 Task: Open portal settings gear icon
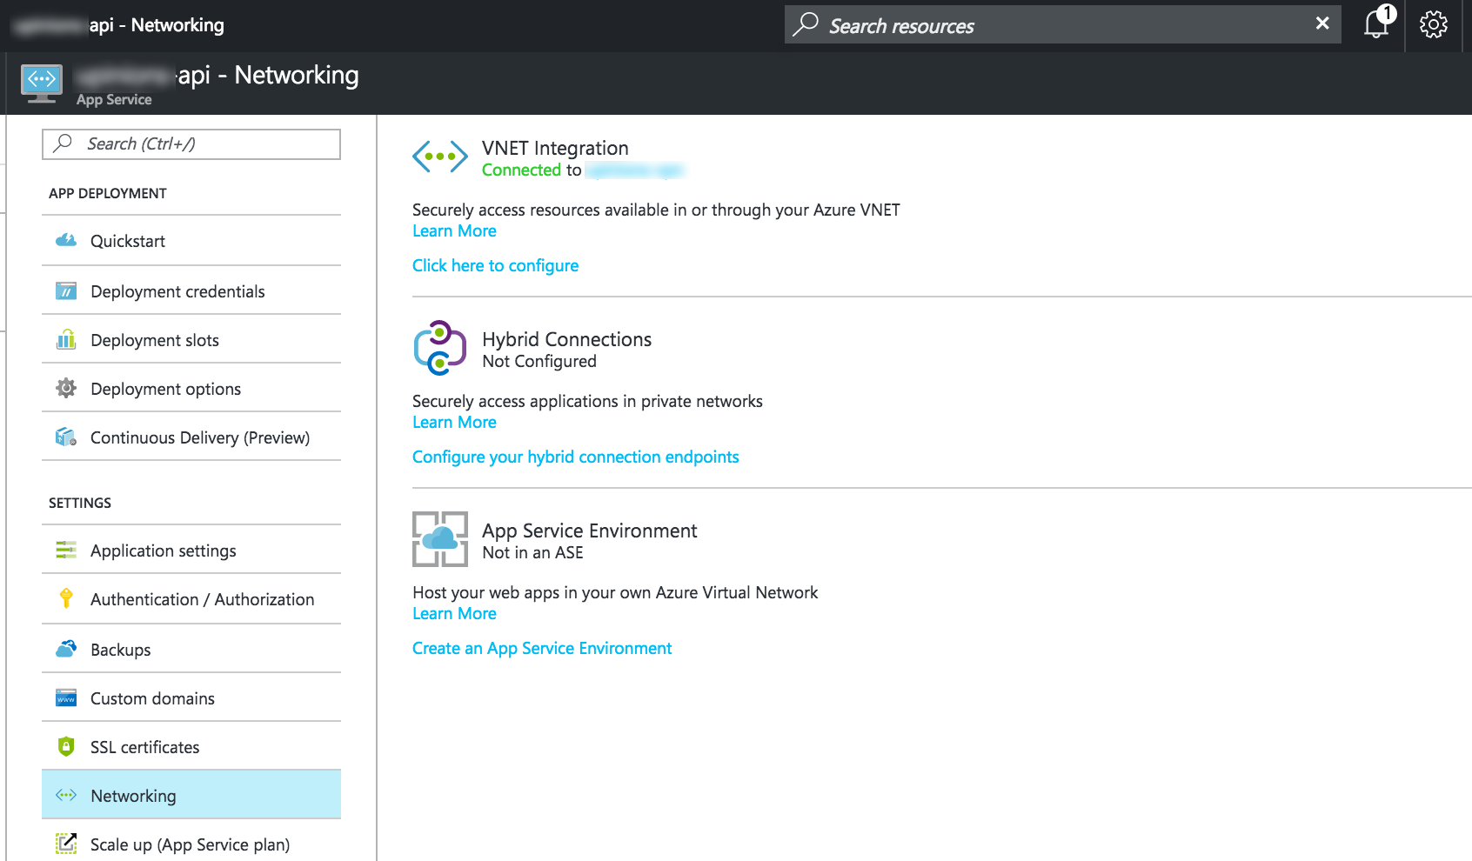pos(1433,24)
